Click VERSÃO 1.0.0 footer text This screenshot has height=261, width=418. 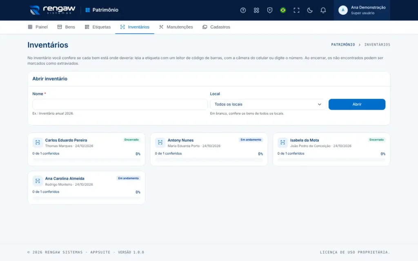pyautogui.click(x=131, y=252)
